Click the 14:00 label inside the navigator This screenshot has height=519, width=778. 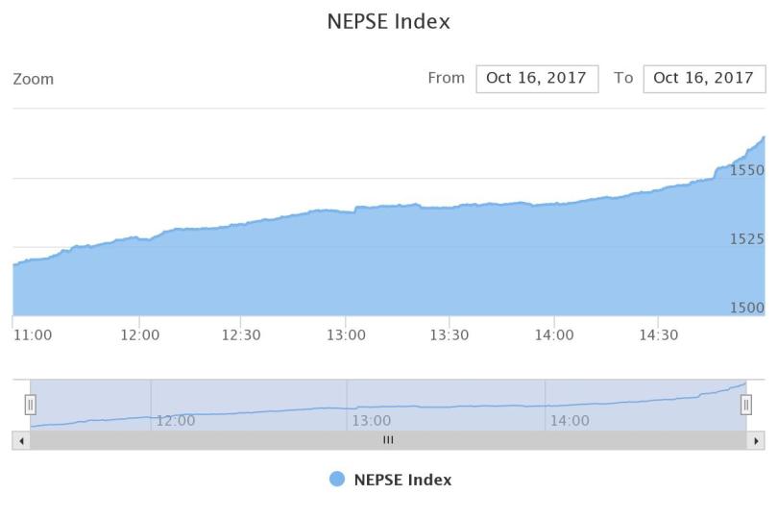click(x=570, y=421)
